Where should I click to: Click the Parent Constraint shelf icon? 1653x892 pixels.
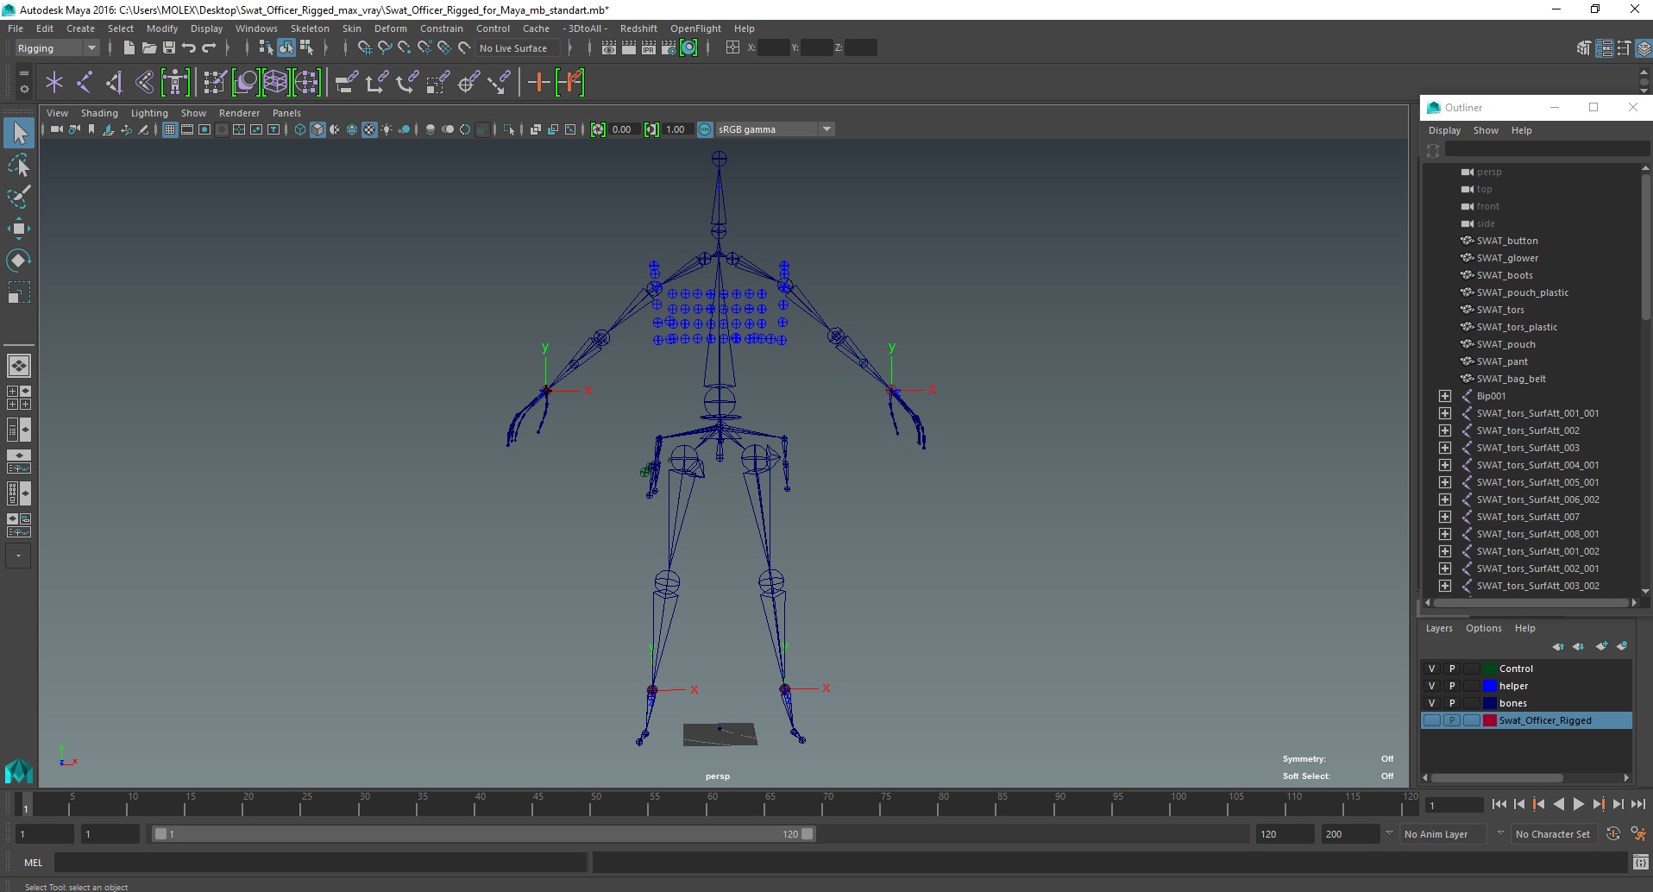click(346, 83)
